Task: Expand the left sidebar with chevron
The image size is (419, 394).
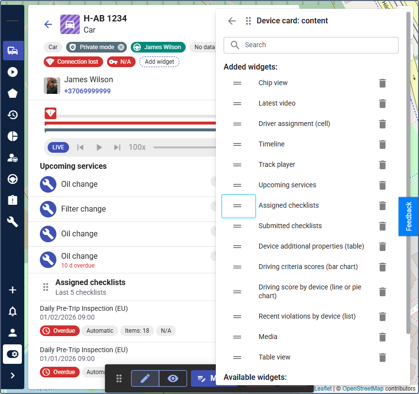Action: pyautogui.click(x=13, y=375)
